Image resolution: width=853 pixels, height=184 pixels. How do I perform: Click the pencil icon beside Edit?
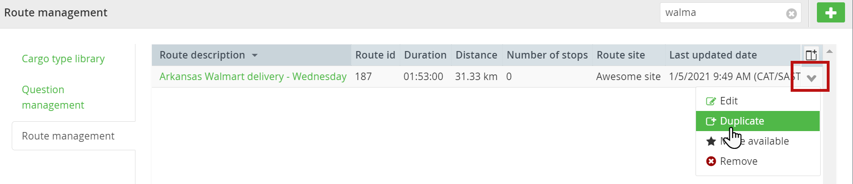click(711, 101)
